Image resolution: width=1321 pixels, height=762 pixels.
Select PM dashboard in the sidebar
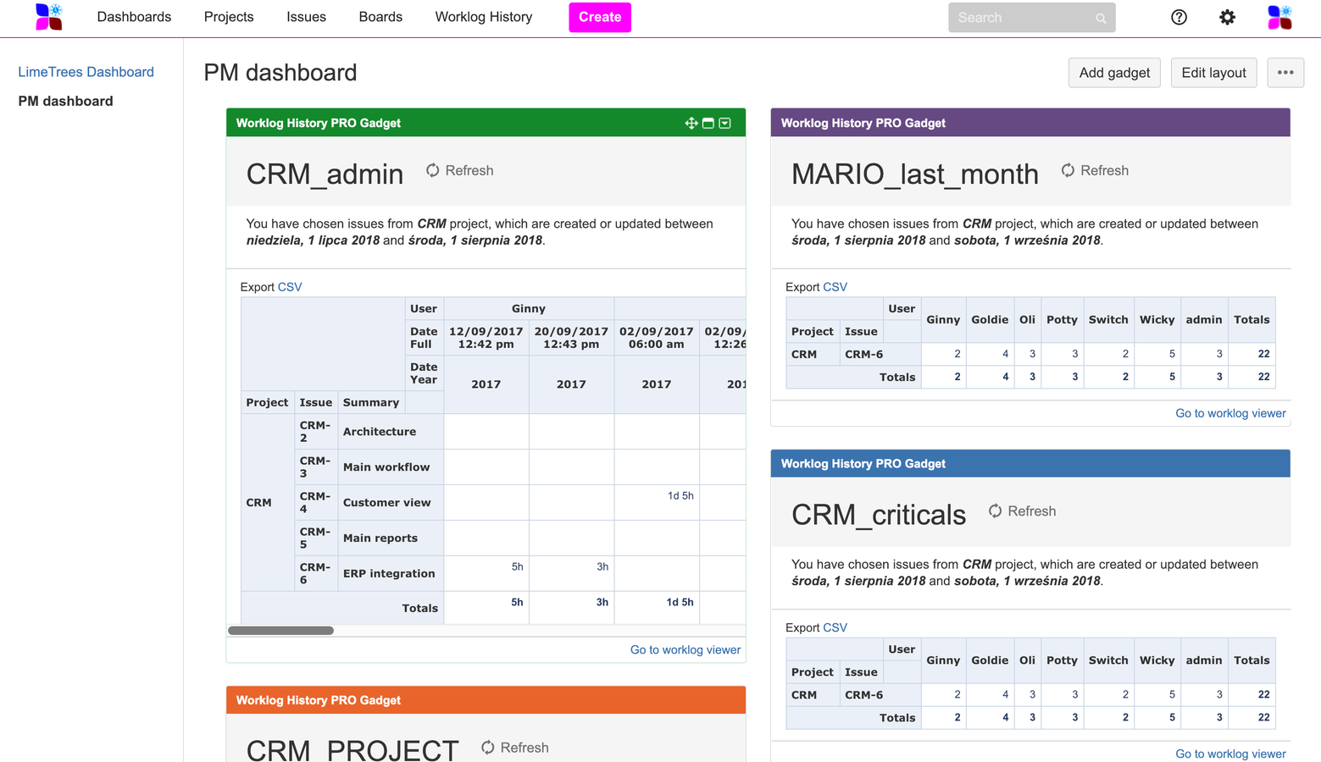point(65,101)
